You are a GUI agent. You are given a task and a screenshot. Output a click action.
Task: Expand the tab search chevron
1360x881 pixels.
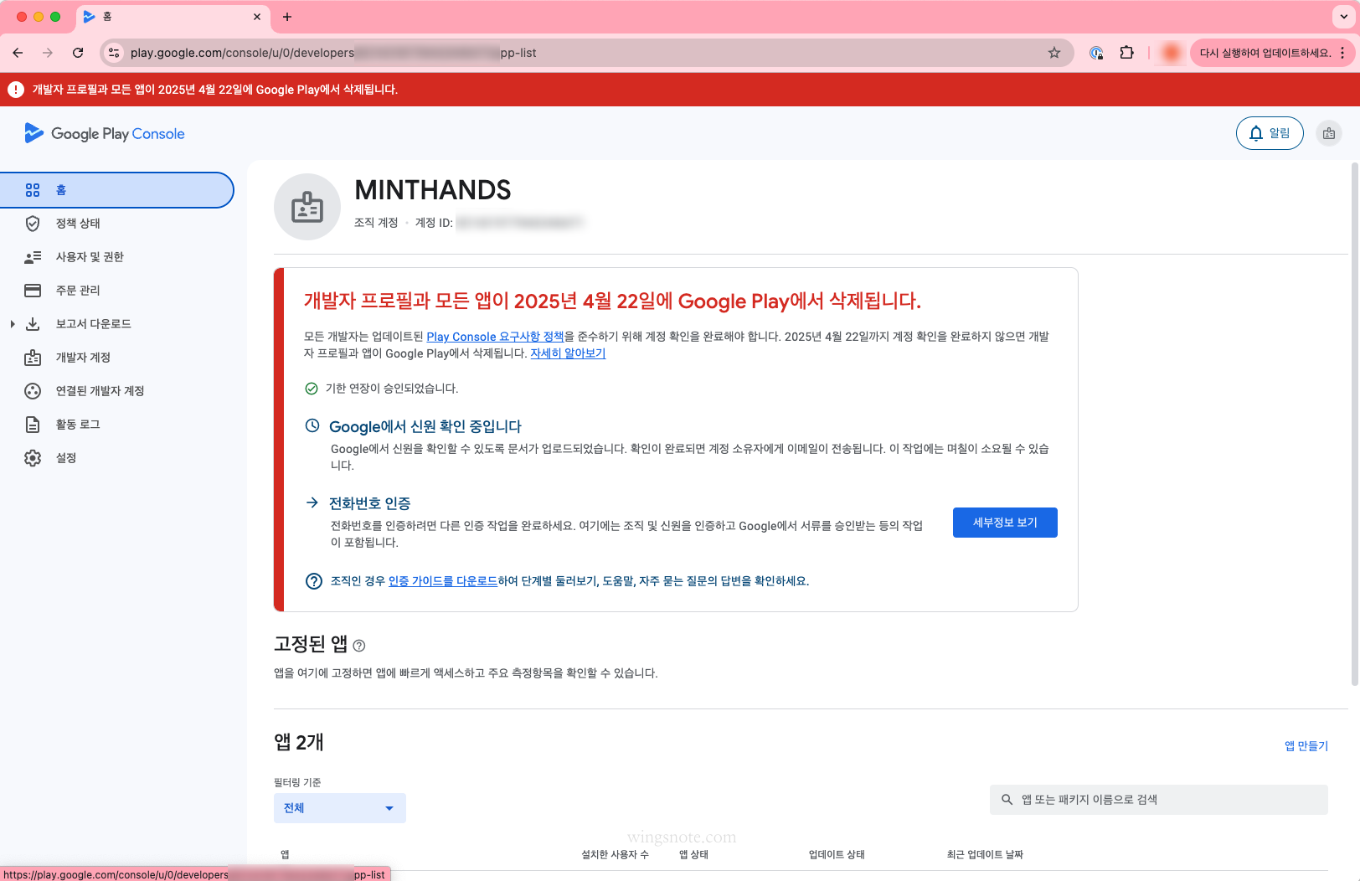[x=1343, y=17]
